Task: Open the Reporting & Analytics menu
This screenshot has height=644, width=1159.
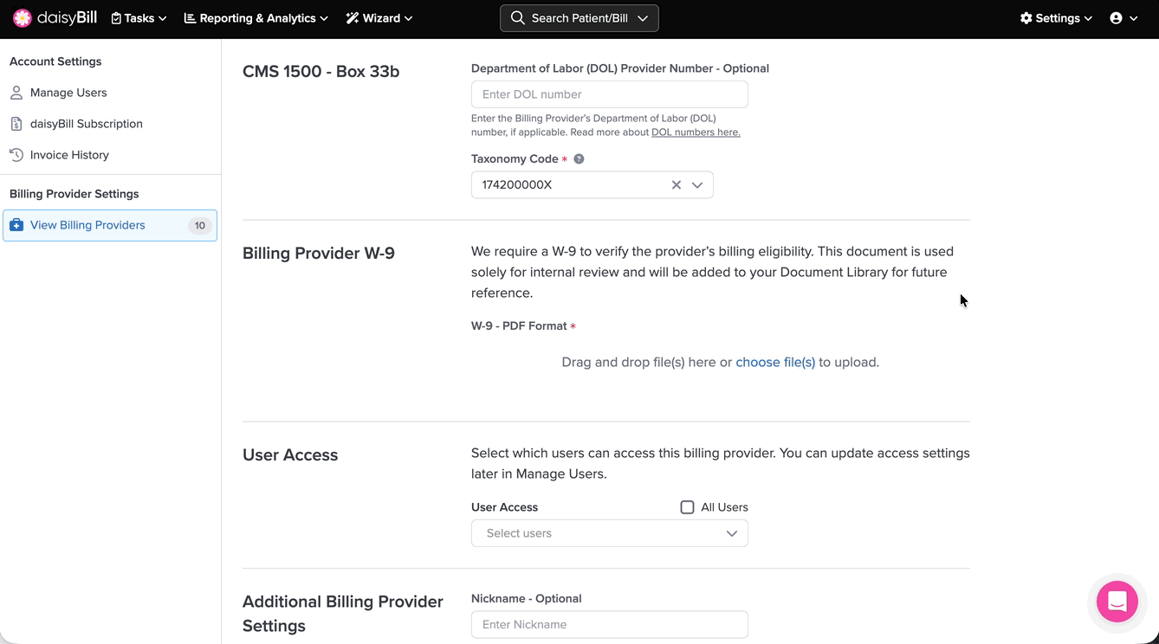Action: coord(256,18)
